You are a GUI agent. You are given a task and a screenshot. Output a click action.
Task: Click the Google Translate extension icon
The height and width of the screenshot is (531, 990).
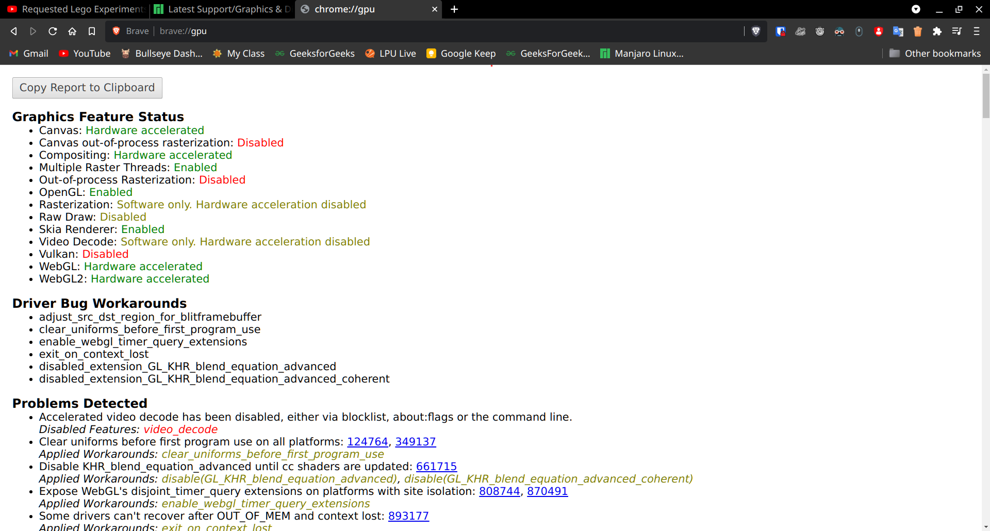[x=898, y=31]
